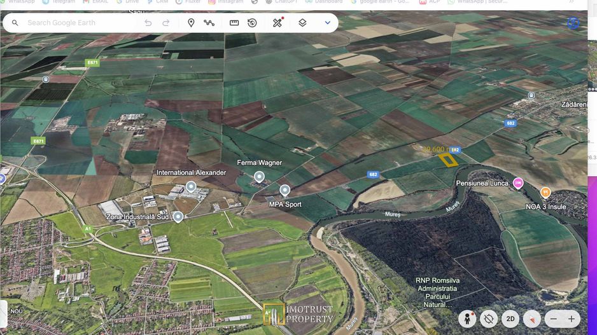Activate Street View pegman

(x=468, y=318)
